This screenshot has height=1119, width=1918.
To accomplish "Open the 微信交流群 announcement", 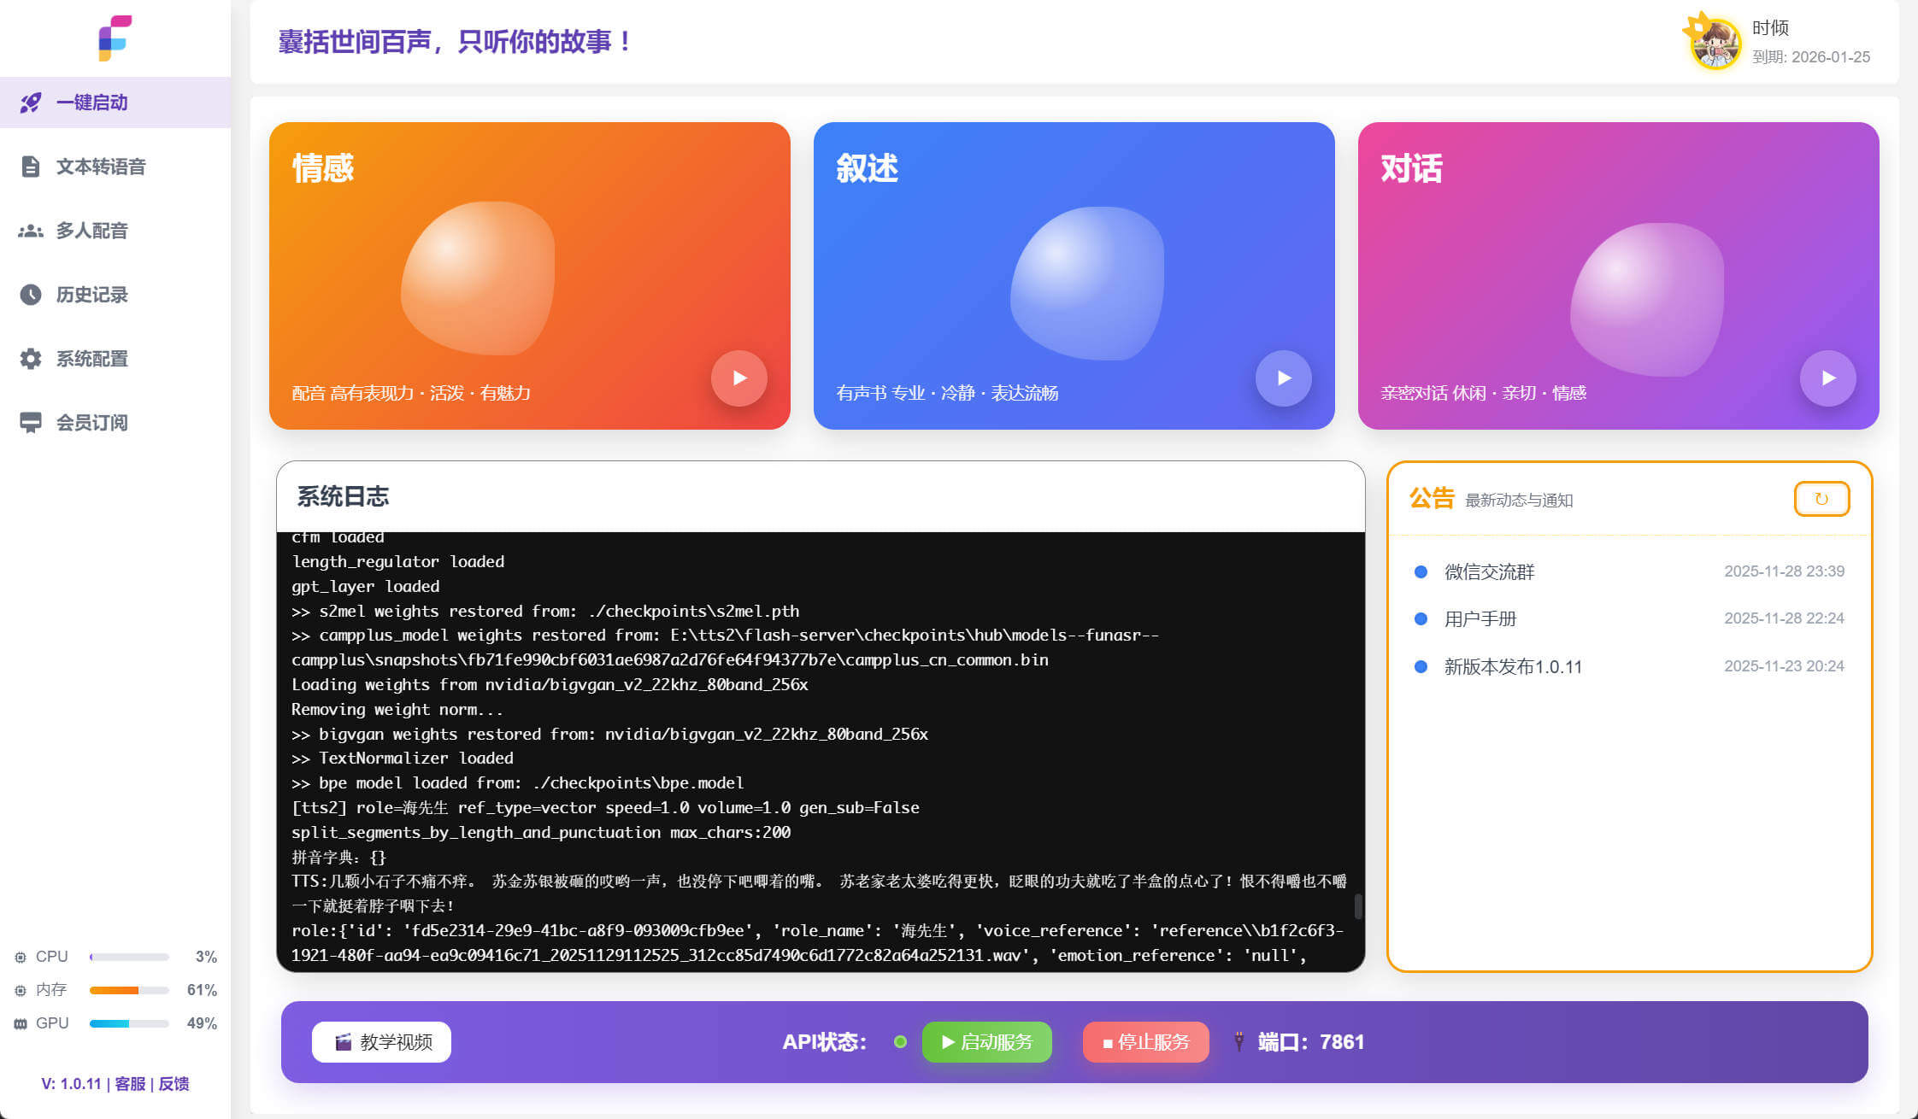I will pyautogui.click(x=1489, y=571).
